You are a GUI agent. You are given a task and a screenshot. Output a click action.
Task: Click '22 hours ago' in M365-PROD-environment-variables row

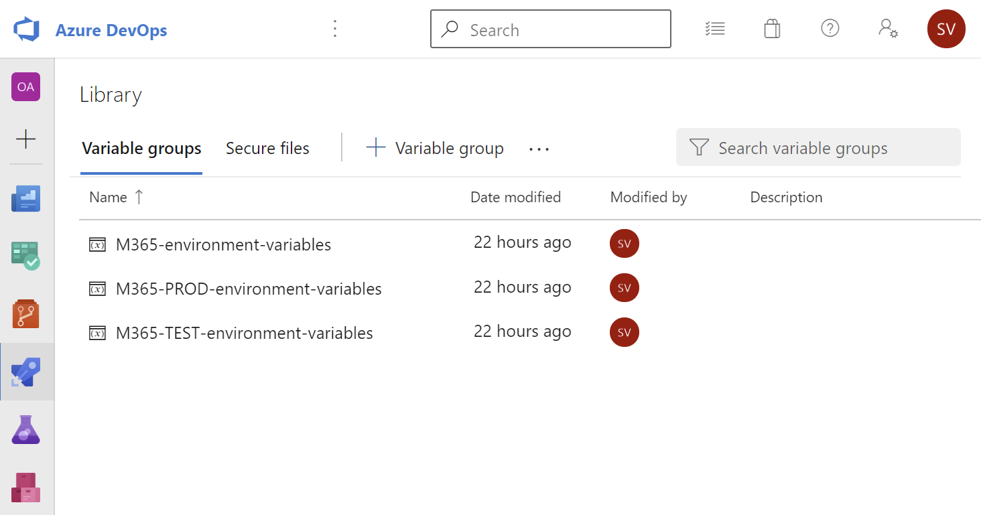coord(522,287)
